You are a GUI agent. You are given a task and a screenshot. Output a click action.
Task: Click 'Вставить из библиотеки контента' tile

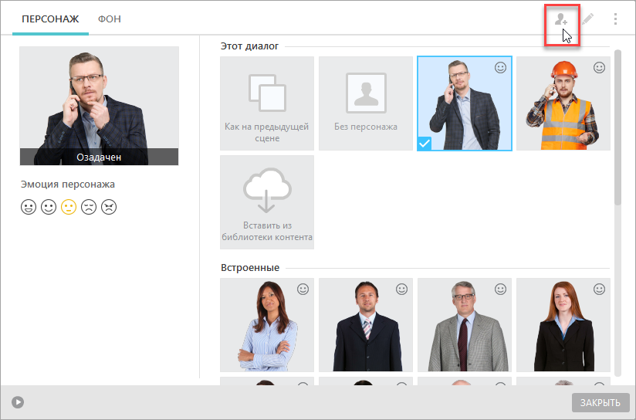coord(267,202)
